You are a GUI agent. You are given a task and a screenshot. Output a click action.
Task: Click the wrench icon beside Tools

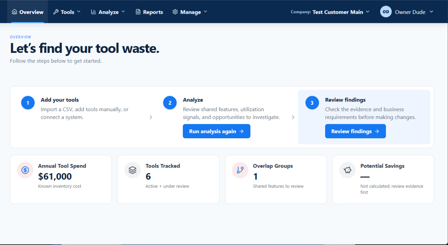[56, 12]
